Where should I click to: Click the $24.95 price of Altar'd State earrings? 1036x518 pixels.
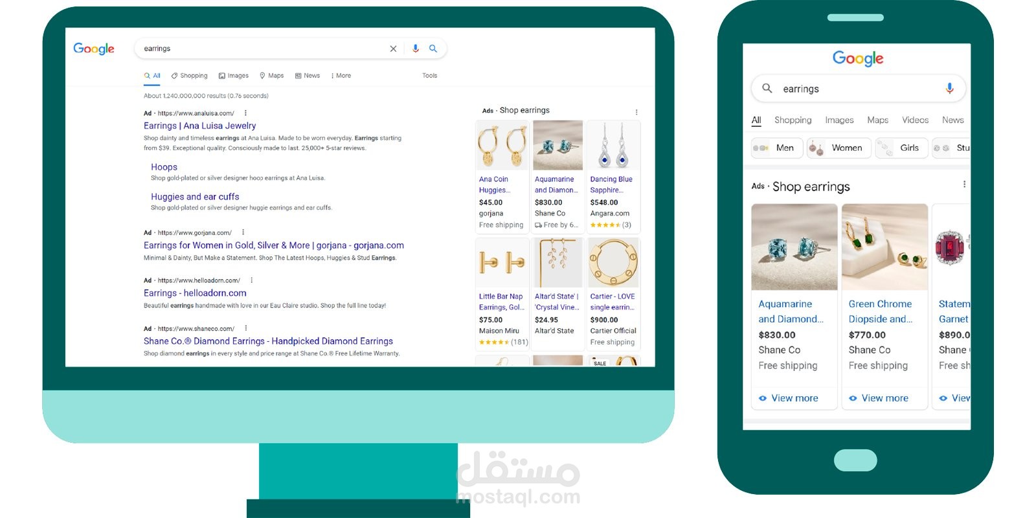coord(546,320)
